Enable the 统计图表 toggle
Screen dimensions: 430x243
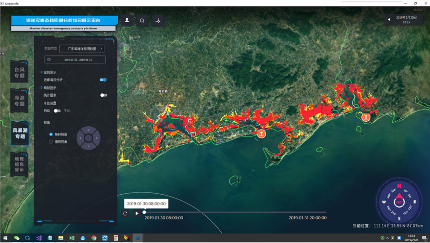[x=104, y=95]
